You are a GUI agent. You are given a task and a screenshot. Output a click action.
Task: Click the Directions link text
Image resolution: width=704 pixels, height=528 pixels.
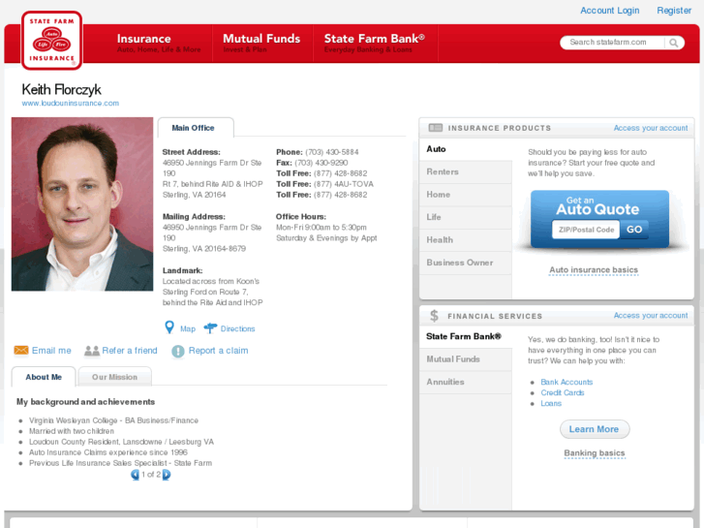[x=237, y=329]
